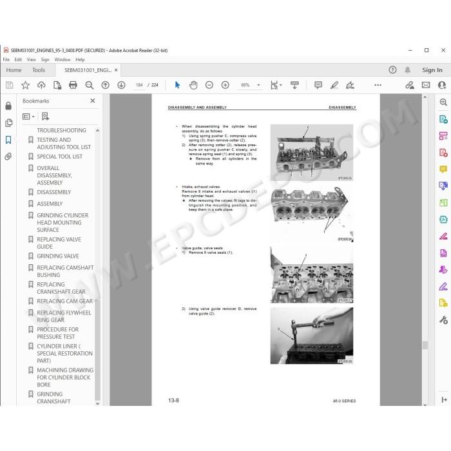
Task: Open the GRINDING CRANKSHAFT bookmark
Action: pyautogui.click(x=53, y=398)
